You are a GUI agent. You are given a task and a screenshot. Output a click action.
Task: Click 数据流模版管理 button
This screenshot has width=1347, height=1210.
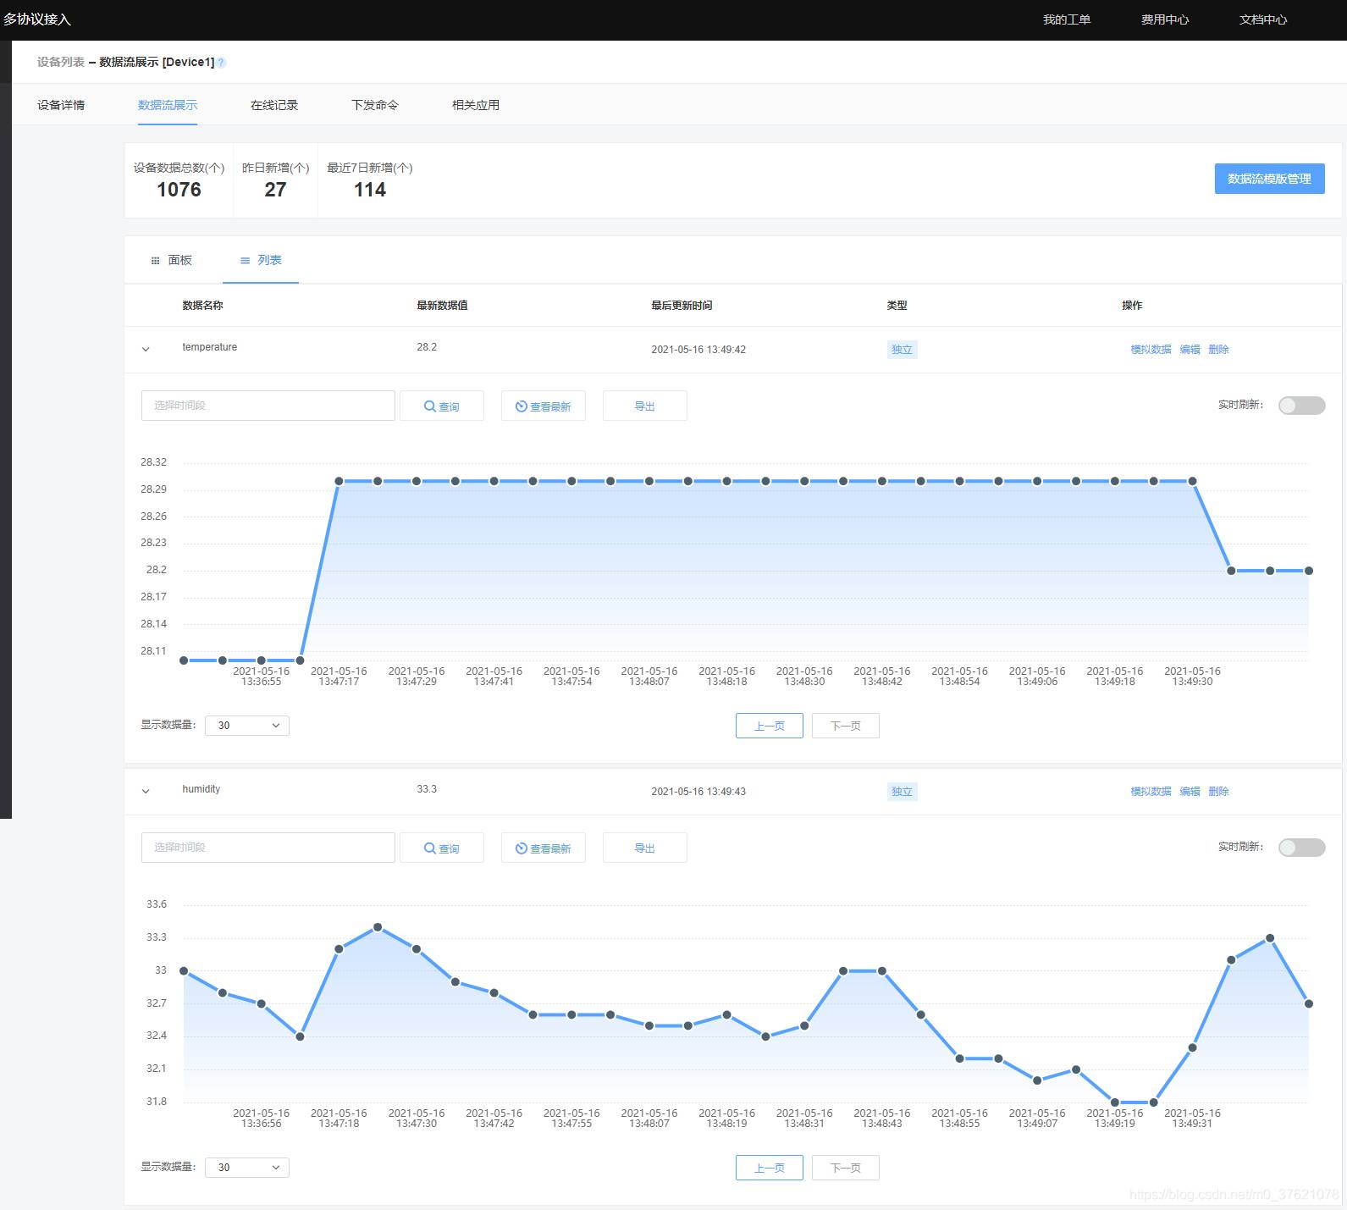[x=1270, y=179]
